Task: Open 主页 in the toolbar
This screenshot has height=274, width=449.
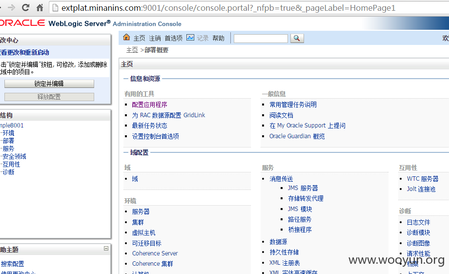Action: (x=140, y=38)
